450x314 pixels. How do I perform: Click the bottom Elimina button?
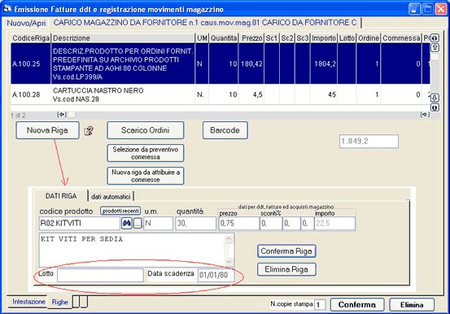pyautogui.click(x=412, y=304)
